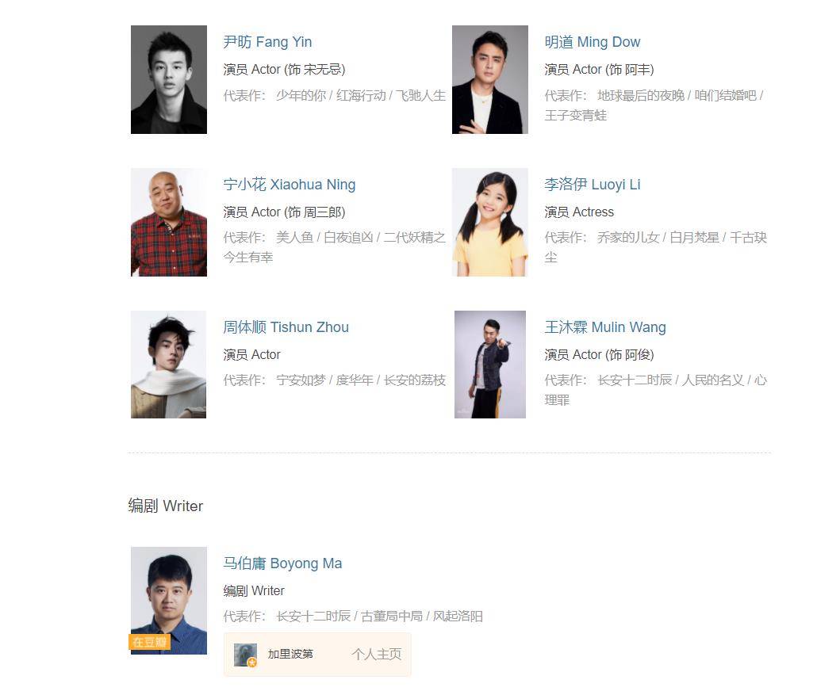Open the 尹昉 Fang Yin name link
The width and height of the screenshot is (840, 695).
[267, 42]
